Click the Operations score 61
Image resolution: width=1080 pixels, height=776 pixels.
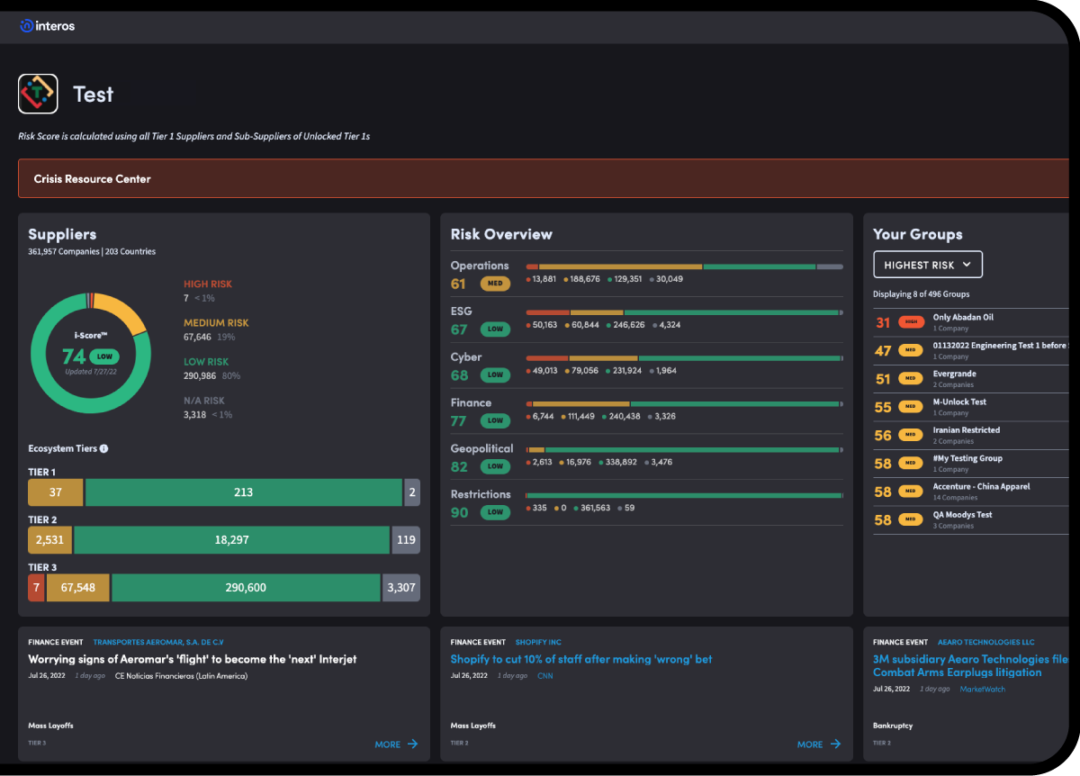pyautogui.click(x=459, y=284)
